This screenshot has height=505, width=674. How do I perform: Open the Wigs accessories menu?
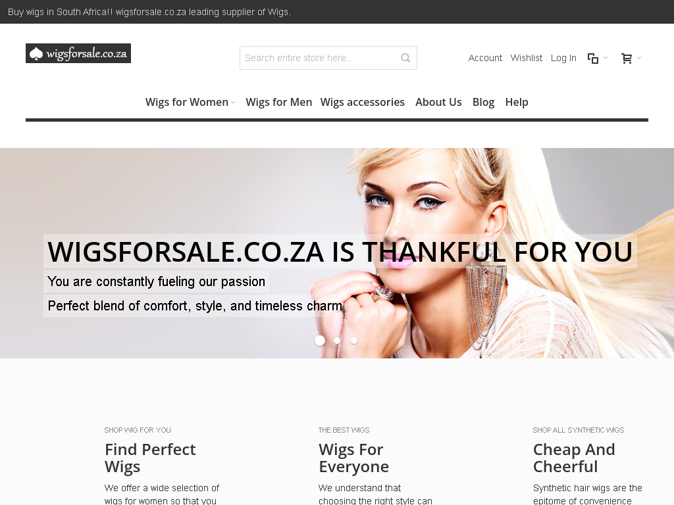pyautogui.click(x=363, y=102)
